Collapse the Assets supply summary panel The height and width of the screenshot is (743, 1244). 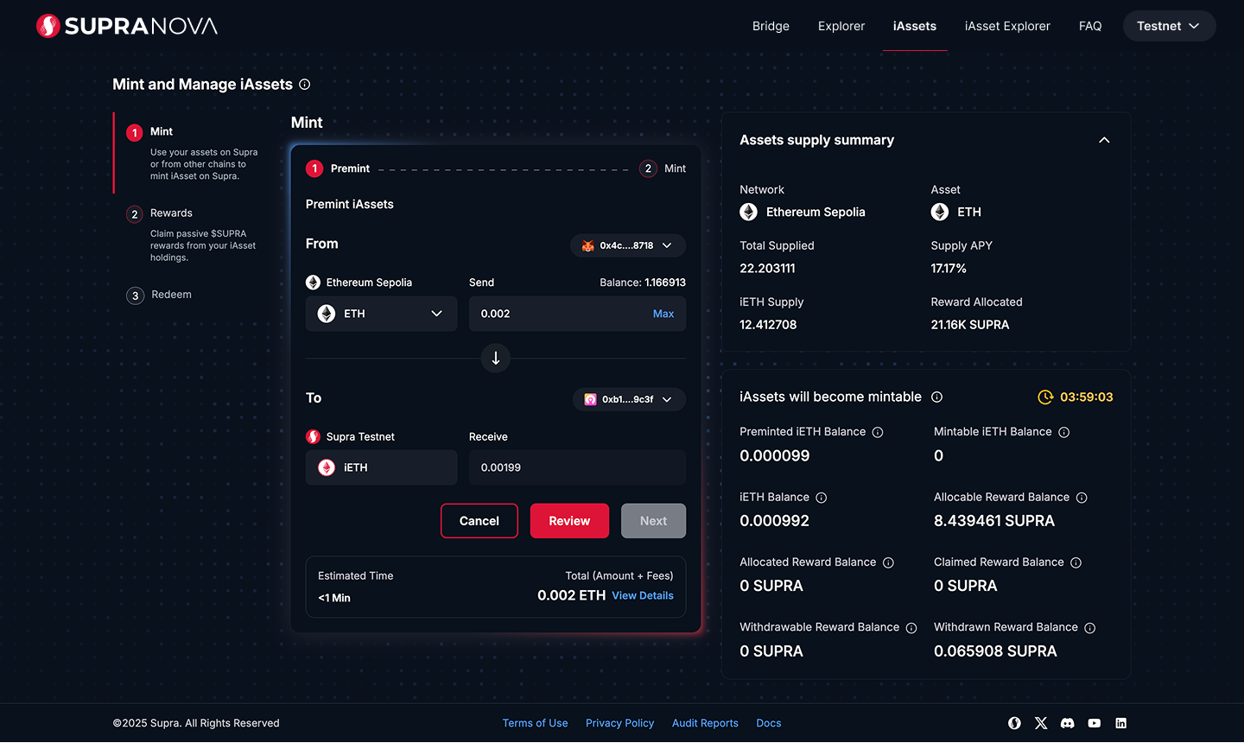click(x=1104, y=140)
